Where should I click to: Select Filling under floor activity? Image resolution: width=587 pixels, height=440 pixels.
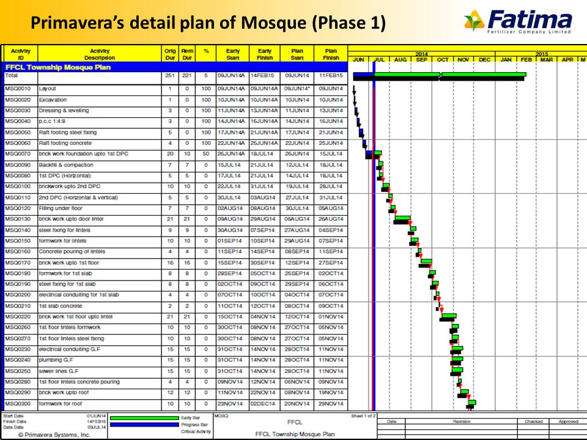(175, 208)
